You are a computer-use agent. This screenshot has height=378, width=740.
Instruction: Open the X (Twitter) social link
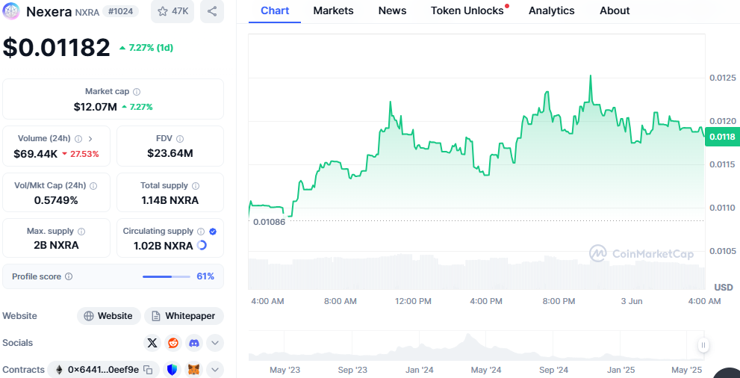(x=152, y=343)
